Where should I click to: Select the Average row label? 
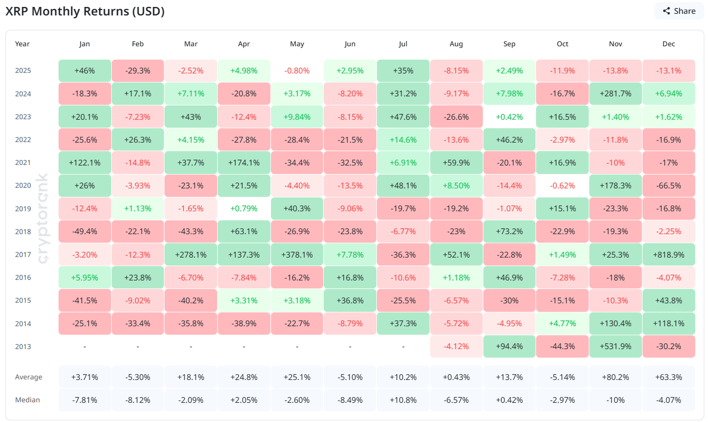click(x=29, y=377)
